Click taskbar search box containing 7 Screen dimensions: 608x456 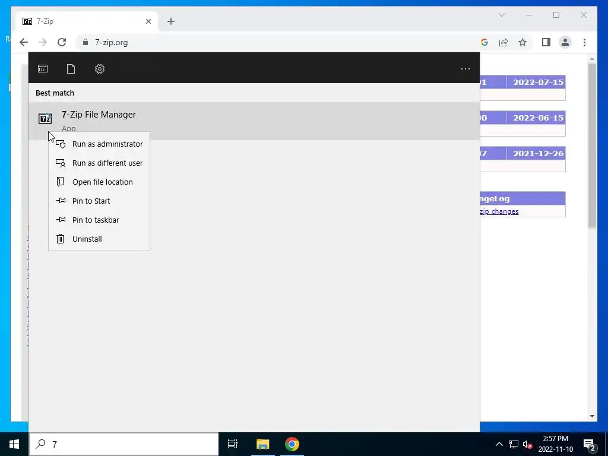[124, 444]
